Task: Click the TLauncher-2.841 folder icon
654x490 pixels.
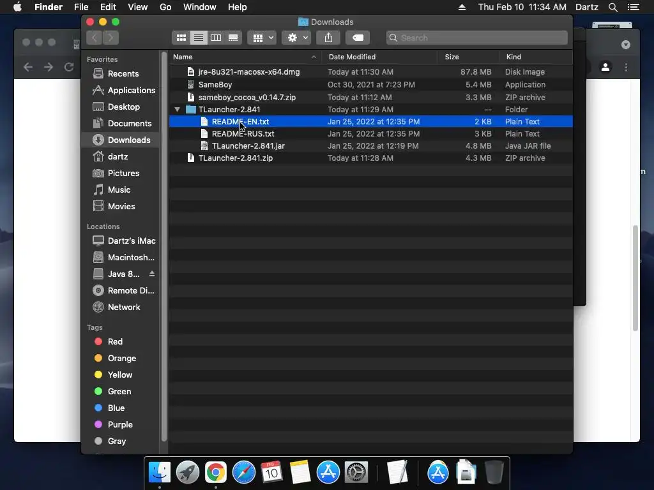Action: pyautogui.click(x=190, y=110)
